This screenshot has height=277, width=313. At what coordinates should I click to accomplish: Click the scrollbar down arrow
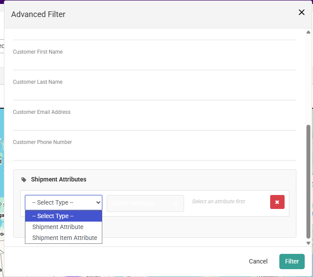tap(308, 243)
